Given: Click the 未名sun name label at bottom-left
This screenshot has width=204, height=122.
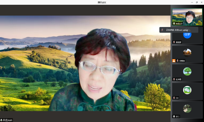Looking at the screenshot, I should [7, 120].
